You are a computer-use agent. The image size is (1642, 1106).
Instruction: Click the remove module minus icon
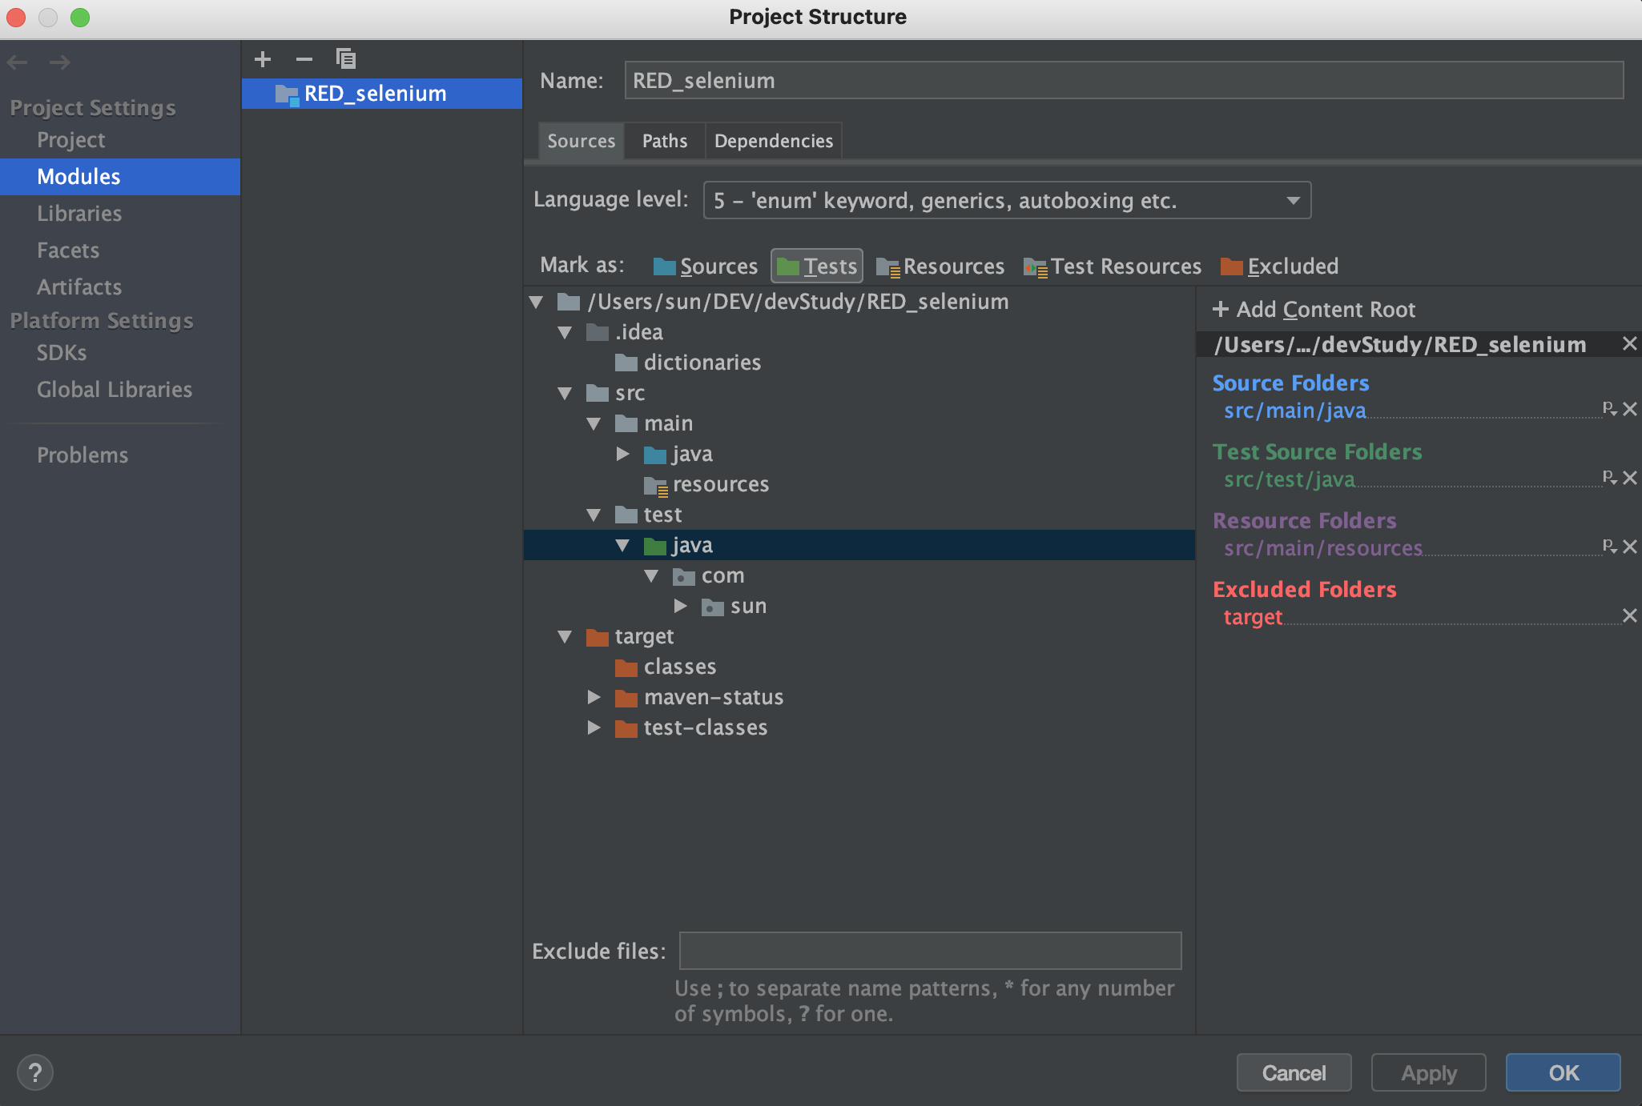(x=304, y=59)
